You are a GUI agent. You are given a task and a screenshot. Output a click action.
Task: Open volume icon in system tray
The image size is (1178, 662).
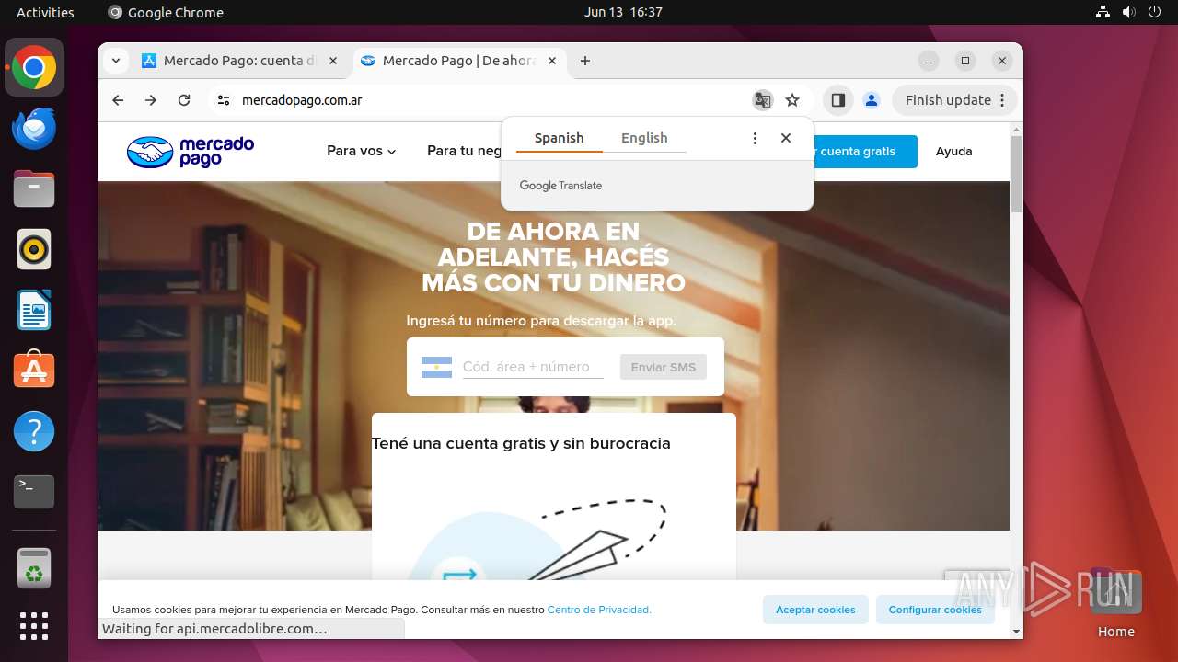tap(1129, 12)
